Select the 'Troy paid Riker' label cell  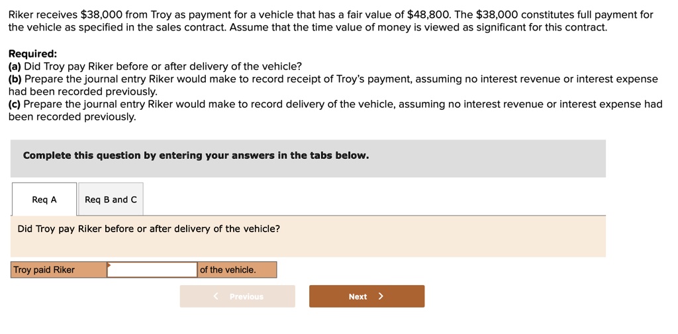click(x=59, y=270)
